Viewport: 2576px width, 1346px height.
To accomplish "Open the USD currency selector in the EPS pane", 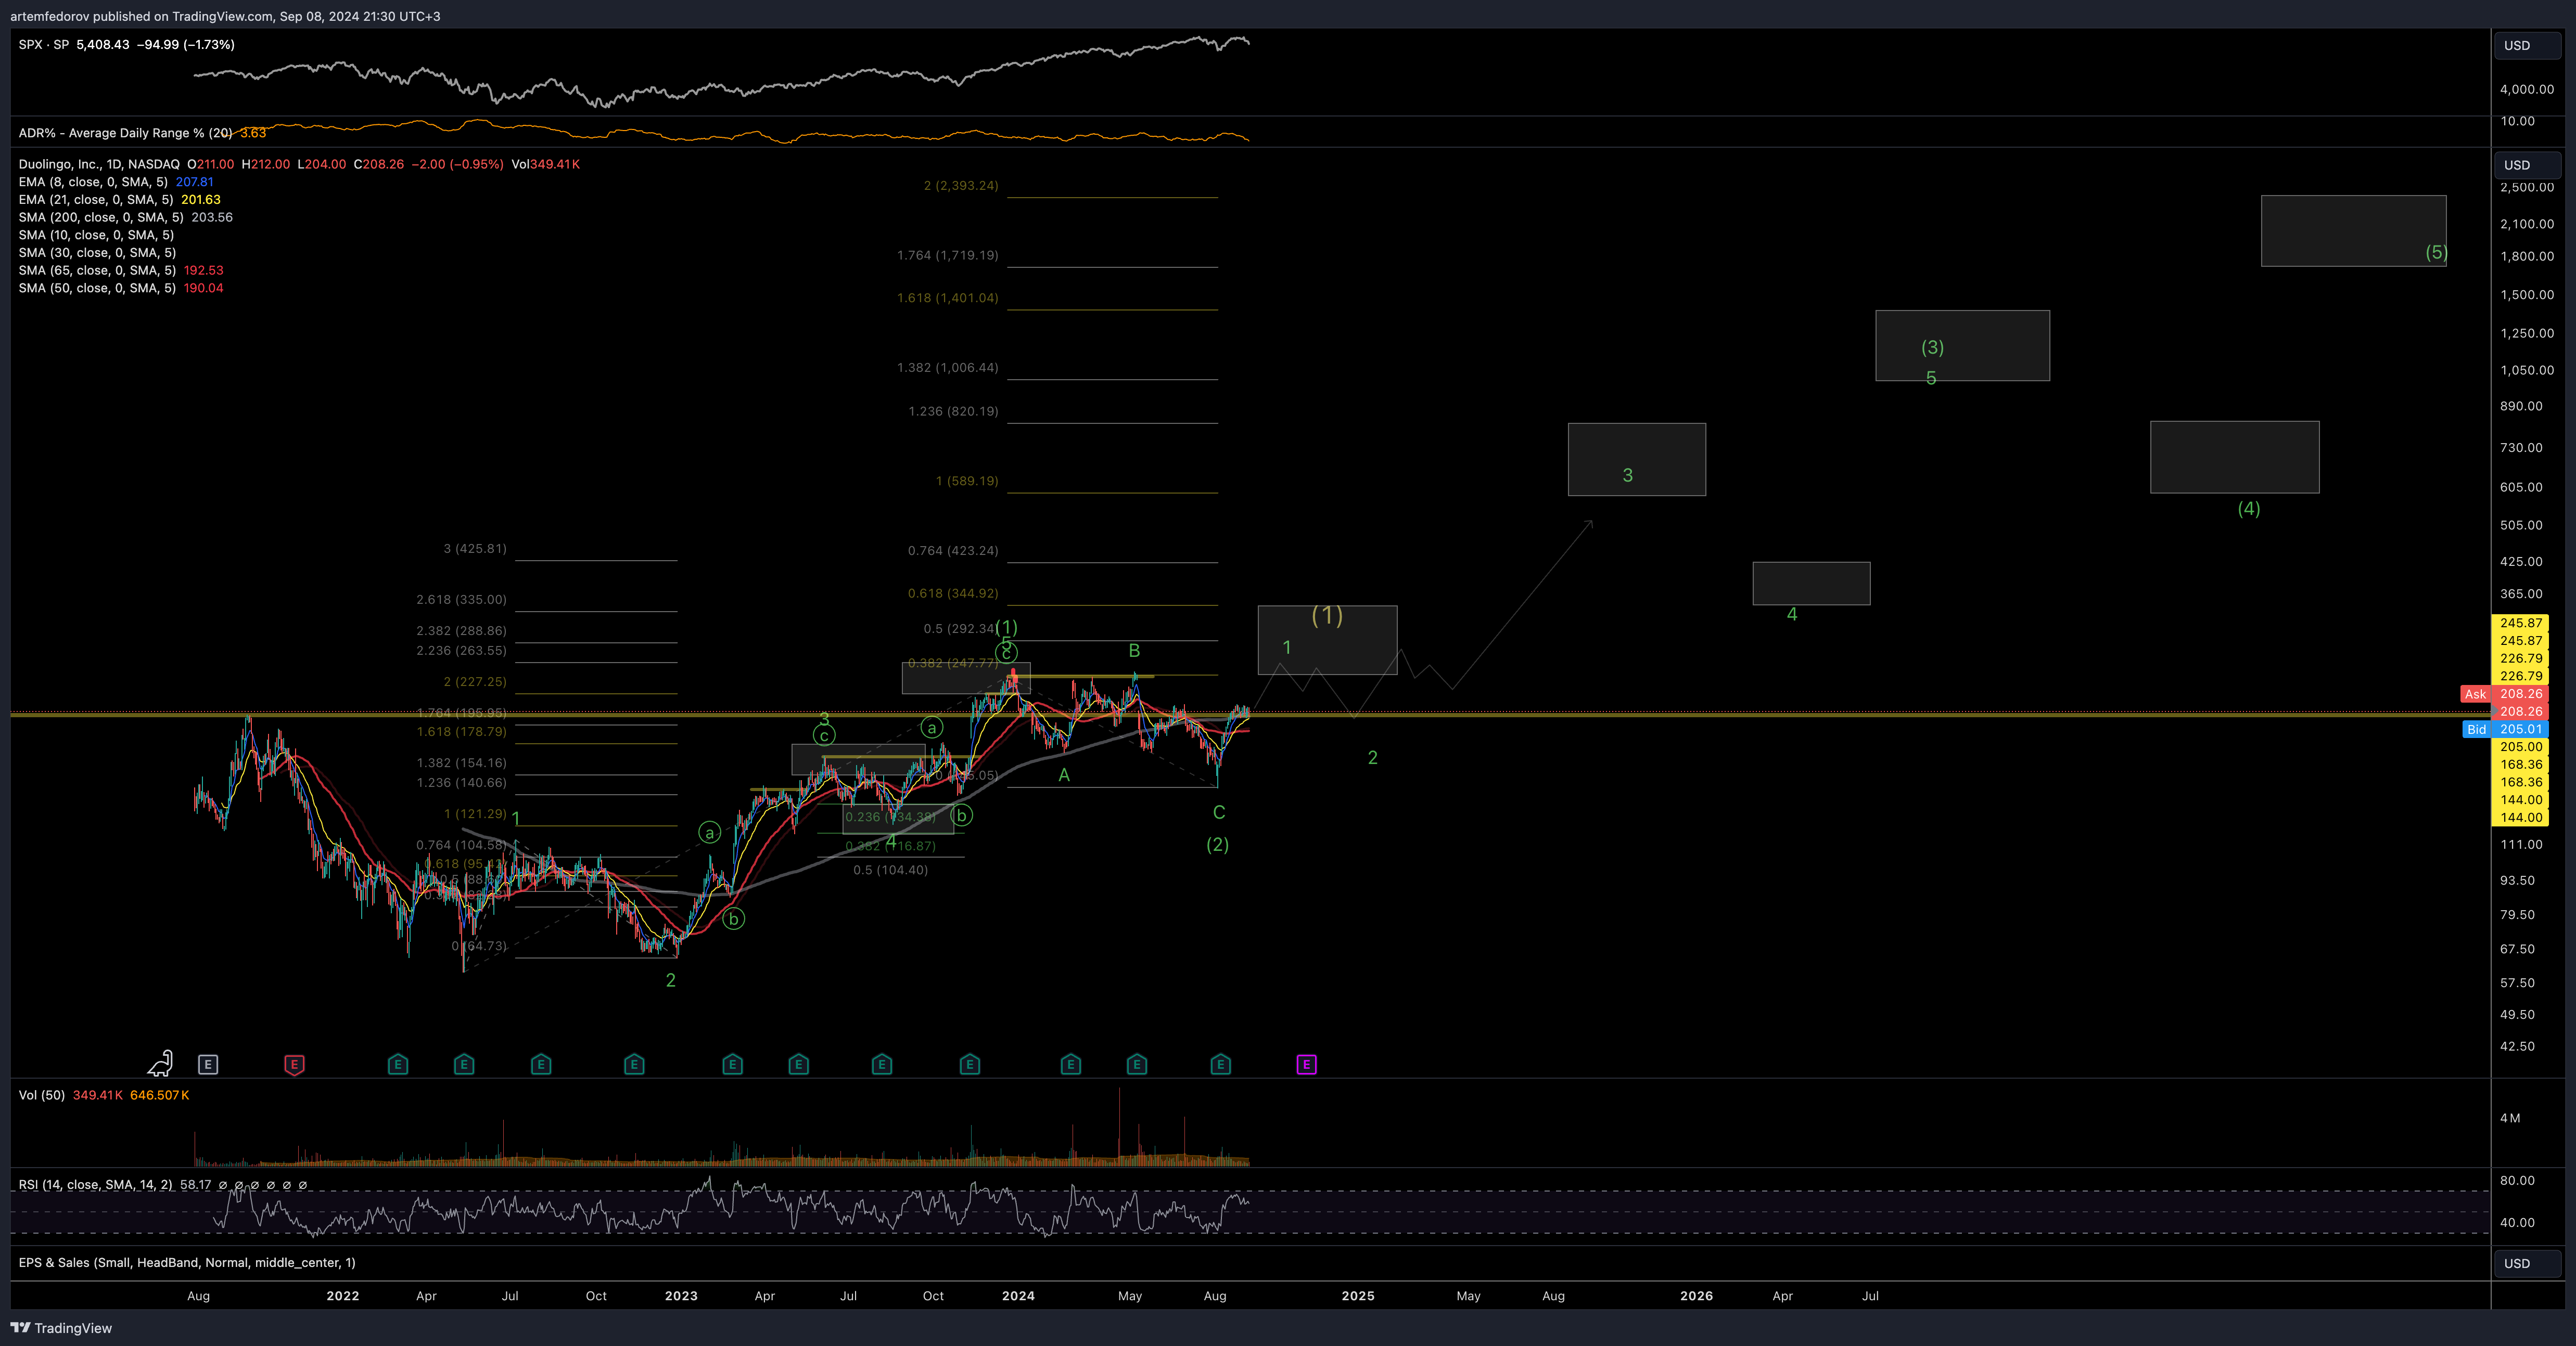I will point(2527,1263).
